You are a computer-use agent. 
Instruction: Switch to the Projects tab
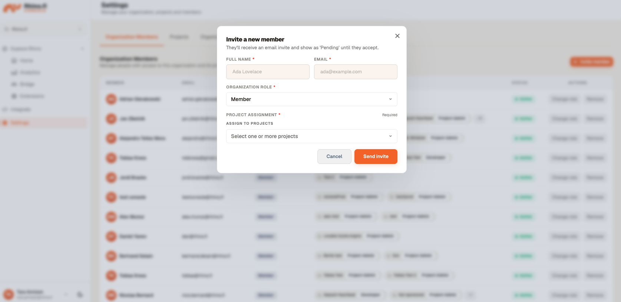tap(179, 37)
